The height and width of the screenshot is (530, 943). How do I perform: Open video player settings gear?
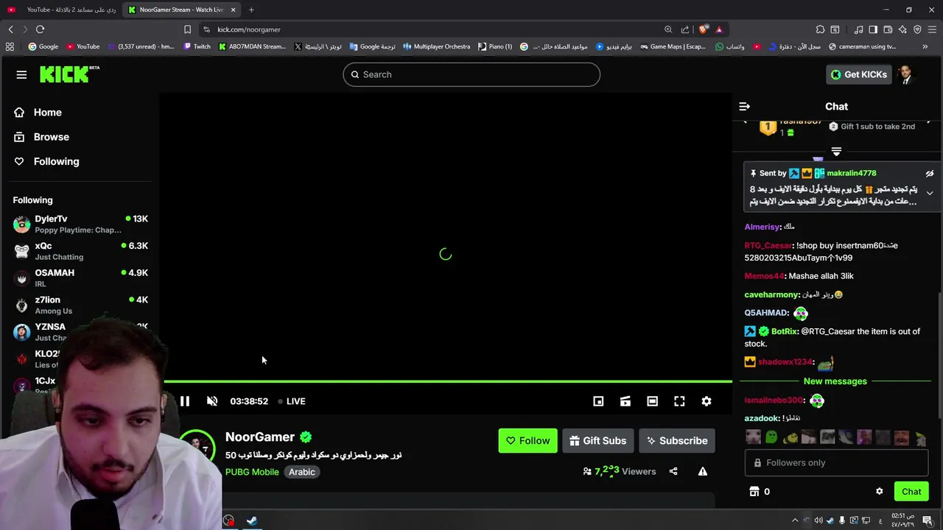tap(707, 401)
